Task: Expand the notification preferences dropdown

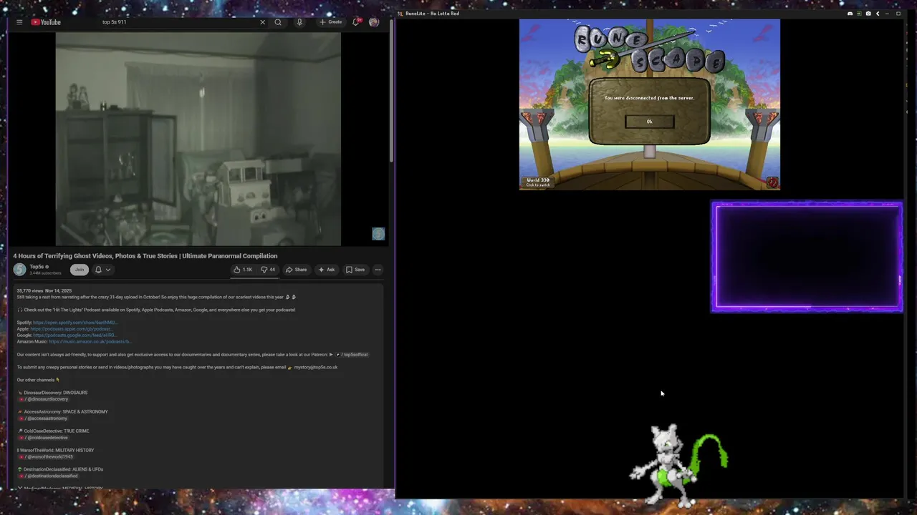Action: [103, 270]
